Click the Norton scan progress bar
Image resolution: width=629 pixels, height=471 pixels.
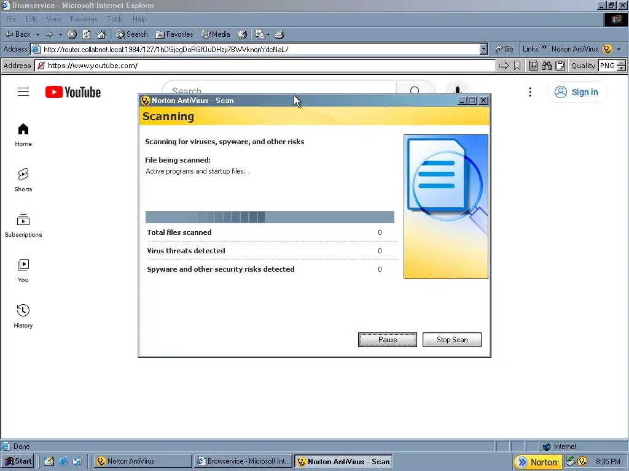(270, 217)
